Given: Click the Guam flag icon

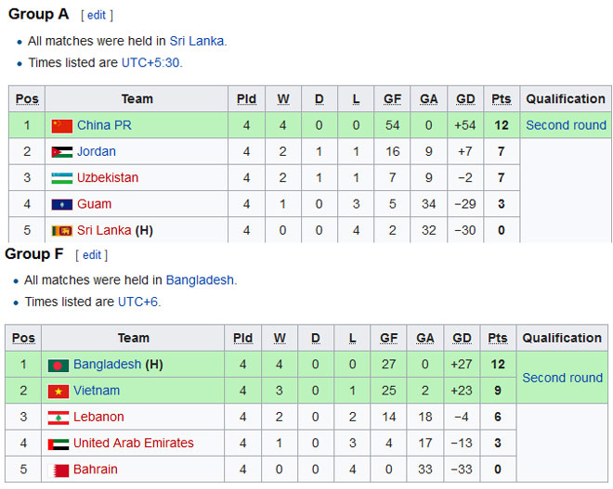Looking at the screenshot, I should (61, 204).
